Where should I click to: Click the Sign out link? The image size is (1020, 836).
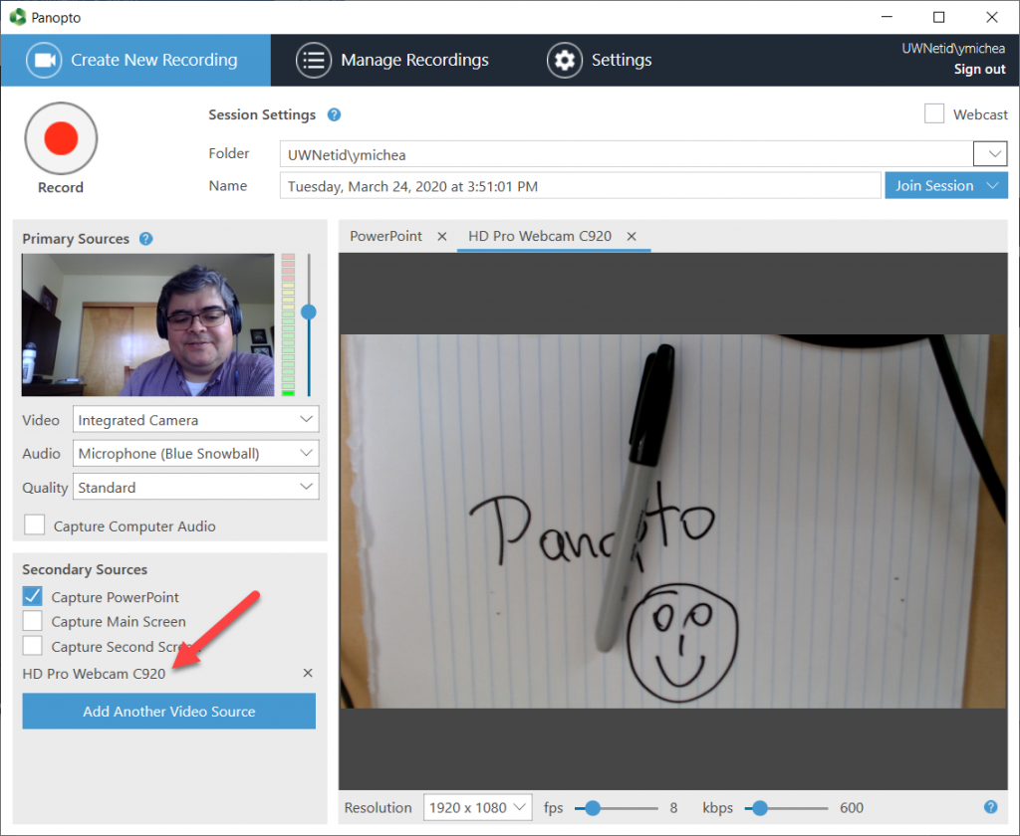979,69
